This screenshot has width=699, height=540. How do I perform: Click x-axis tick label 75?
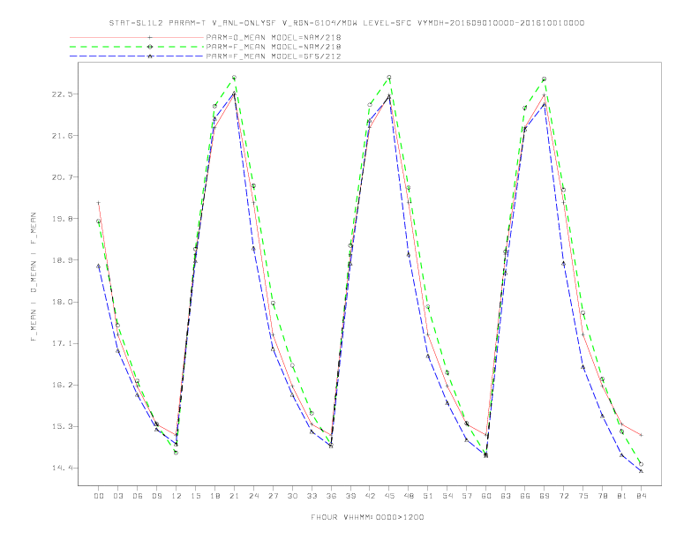(583, 496)
